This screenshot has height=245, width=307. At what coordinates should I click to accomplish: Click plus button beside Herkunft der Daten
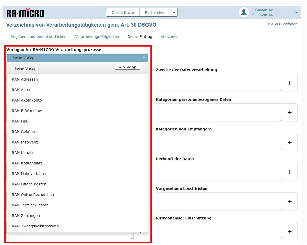coord(290,172)
